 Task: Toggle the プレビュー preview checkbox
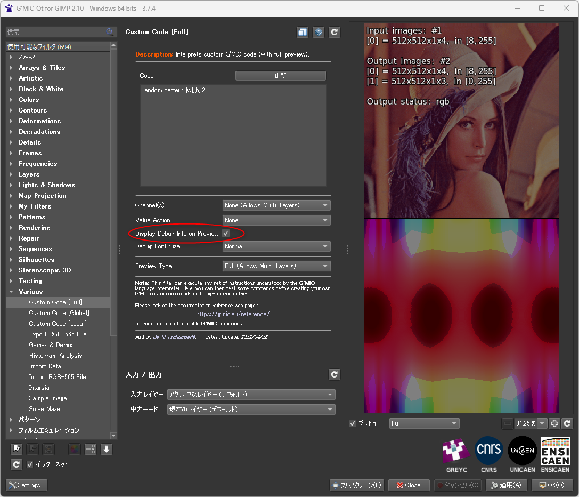coord(353,423)
